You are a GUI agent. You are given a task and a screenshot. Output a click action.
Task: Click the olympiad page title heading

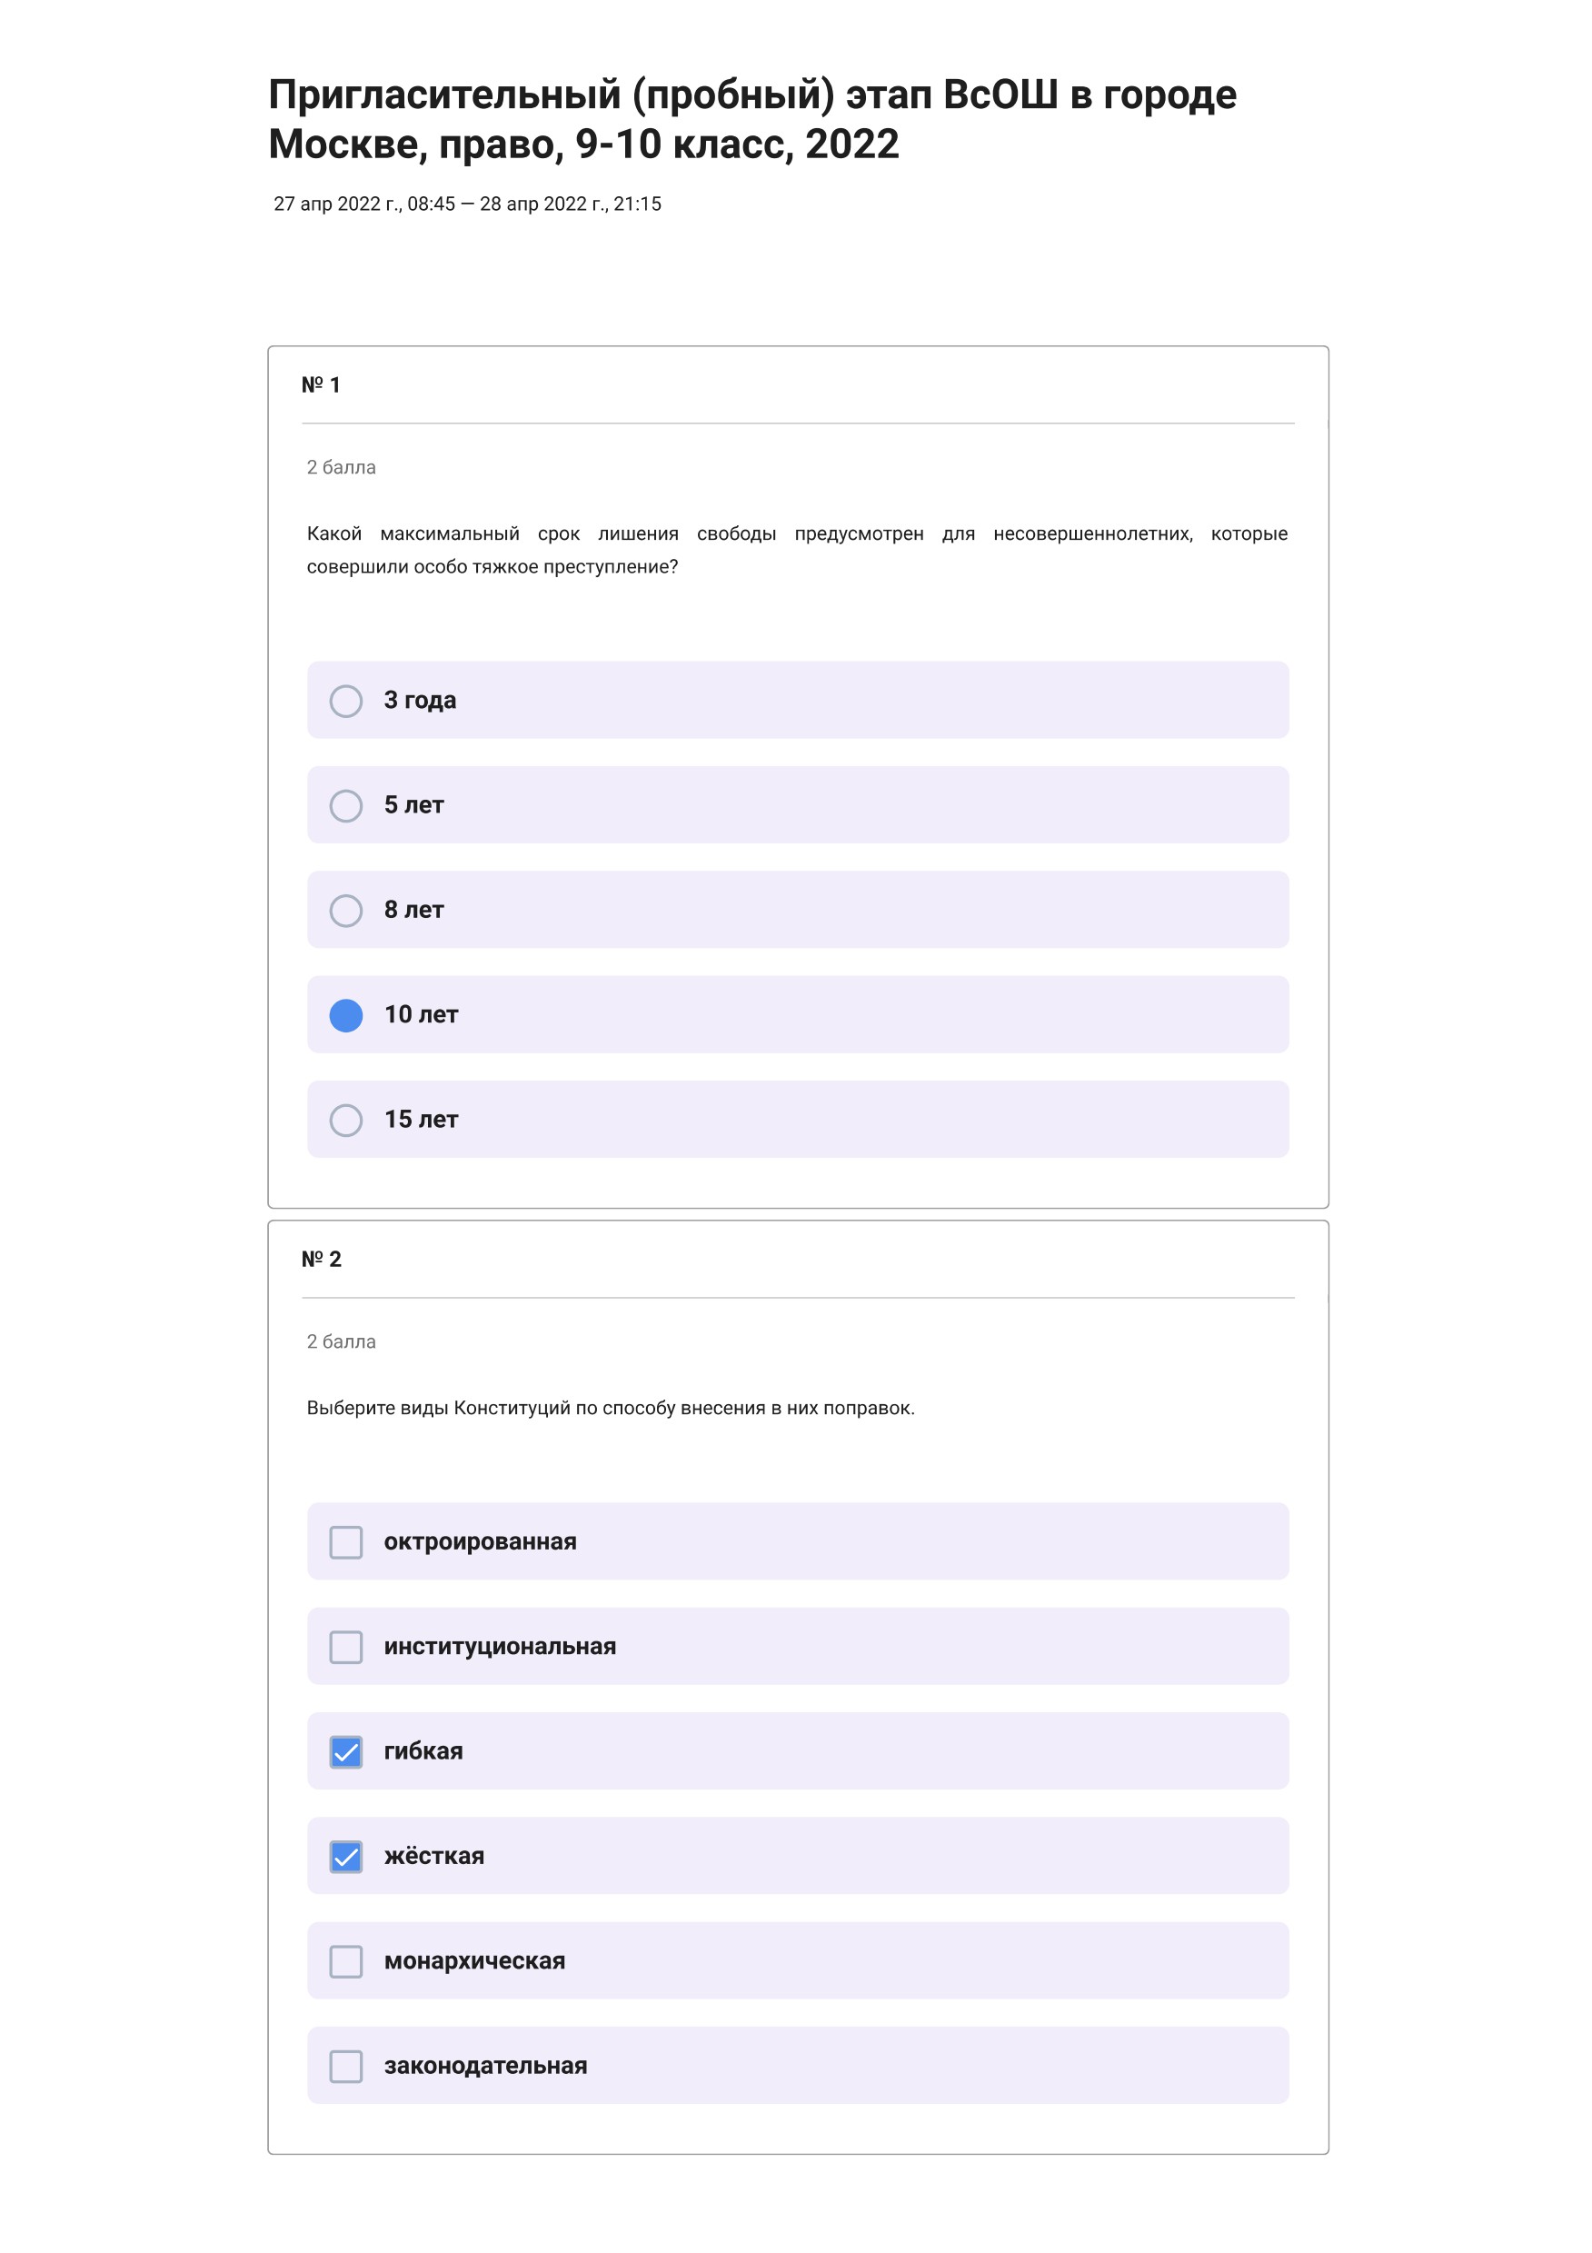pyautogui.click(x=752, y=119)
